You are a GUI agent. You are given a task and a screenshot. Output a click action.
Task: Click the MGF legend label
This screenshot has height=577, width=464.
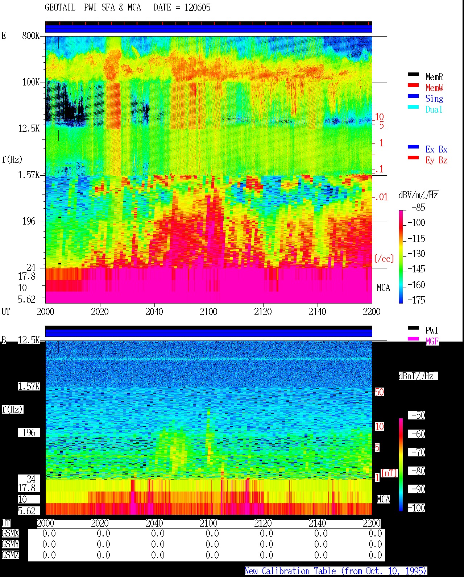coord(432,341)
